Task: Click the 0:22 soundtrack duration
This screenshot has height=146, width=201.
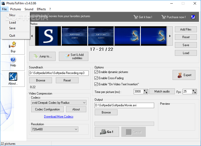Action: tap(33, 87)
